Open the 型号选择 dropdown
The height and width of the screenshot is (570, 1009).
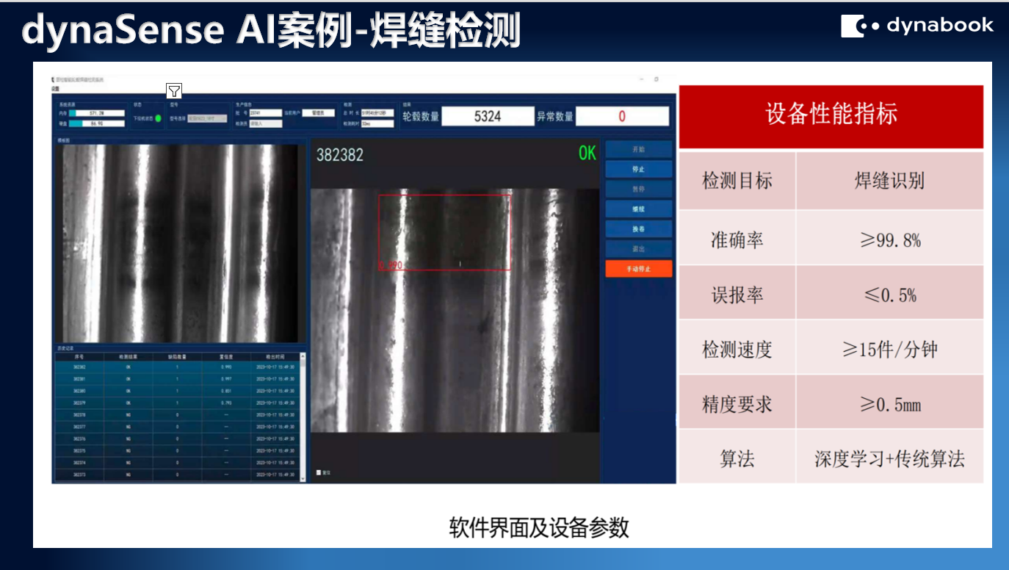[x=207, y=118]
